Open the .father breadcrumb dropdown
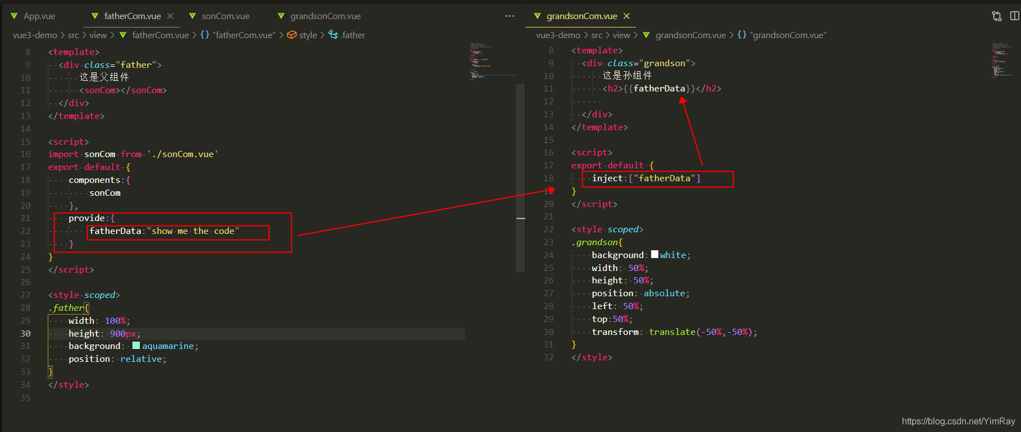The width and height of the screenshot is (1021, 432). point(352,35)
